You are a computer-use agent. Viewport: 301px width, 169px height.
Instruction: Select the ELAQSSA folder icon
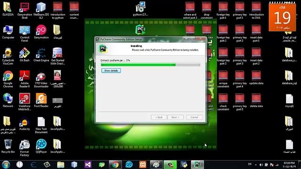pos(8,9)
